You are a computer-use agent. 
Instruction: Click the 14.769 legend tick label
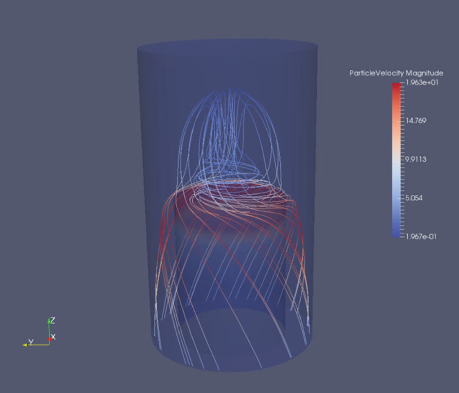click(416, 120)
